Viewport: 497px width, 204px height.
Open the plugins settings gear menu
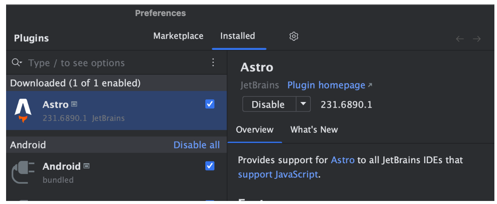click(x=294, y=36)
